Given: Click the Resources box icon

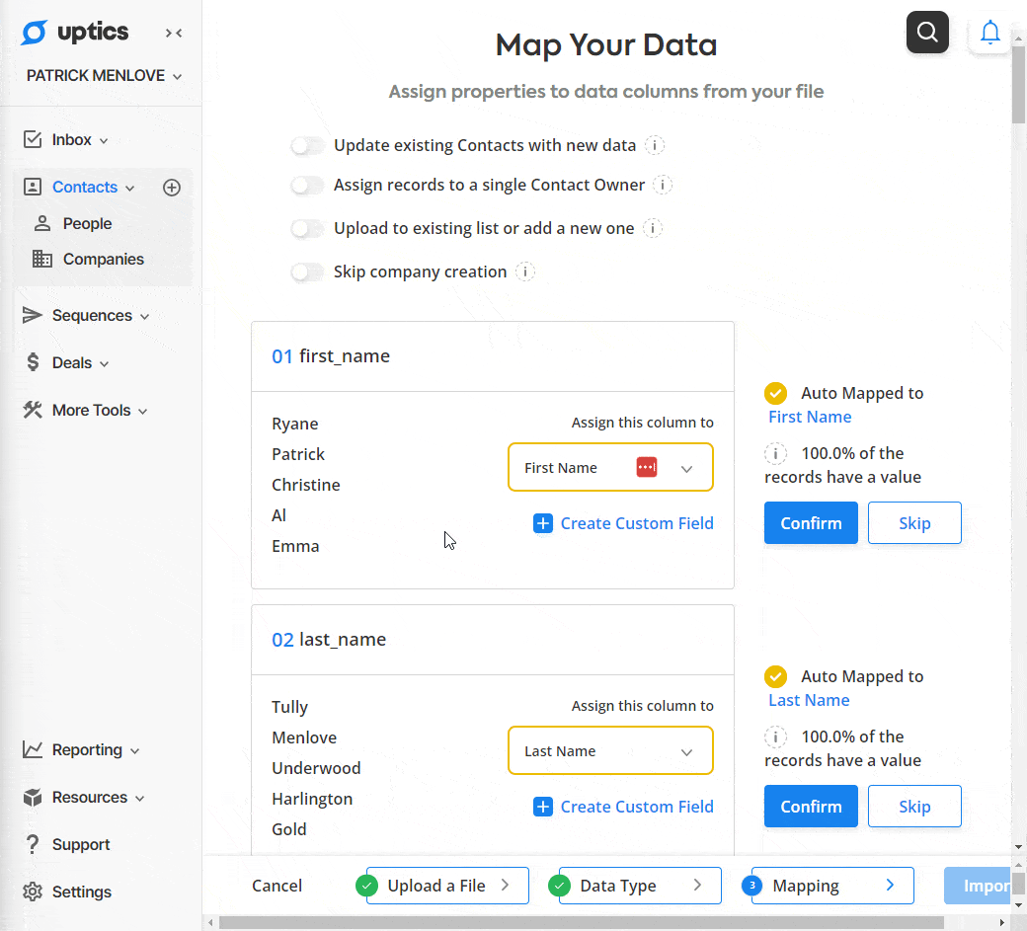Looking at the screenshot, I should point(33,797).
